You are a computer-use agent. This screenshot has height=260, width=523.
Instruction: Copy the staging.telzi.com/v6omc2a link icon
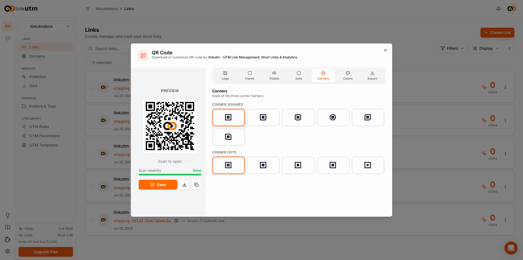[176, 221]
